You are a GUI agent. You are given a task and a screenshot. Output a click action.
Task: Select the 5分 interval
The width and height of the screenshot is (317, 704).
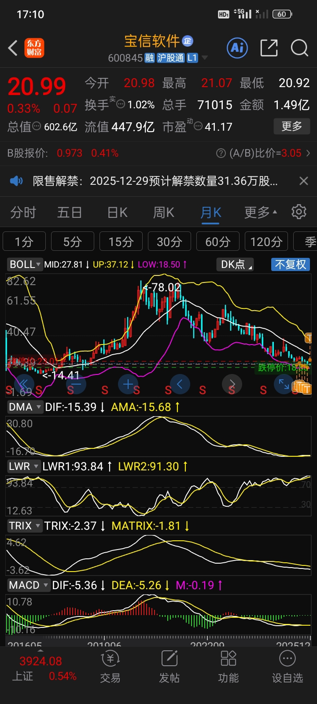point(73,242)
